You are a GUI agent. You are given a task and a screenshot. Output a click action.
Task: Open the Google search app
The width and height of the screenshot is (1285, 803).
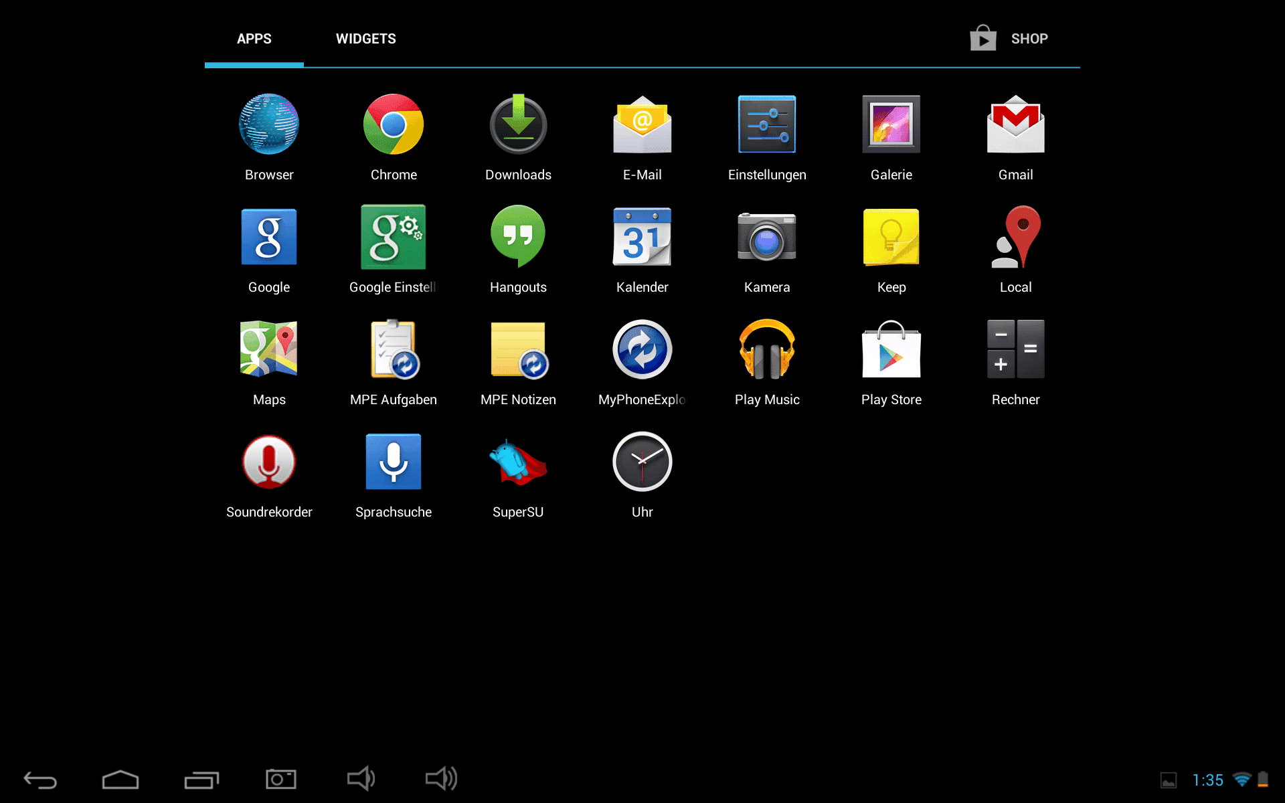[x=269, y=238]
